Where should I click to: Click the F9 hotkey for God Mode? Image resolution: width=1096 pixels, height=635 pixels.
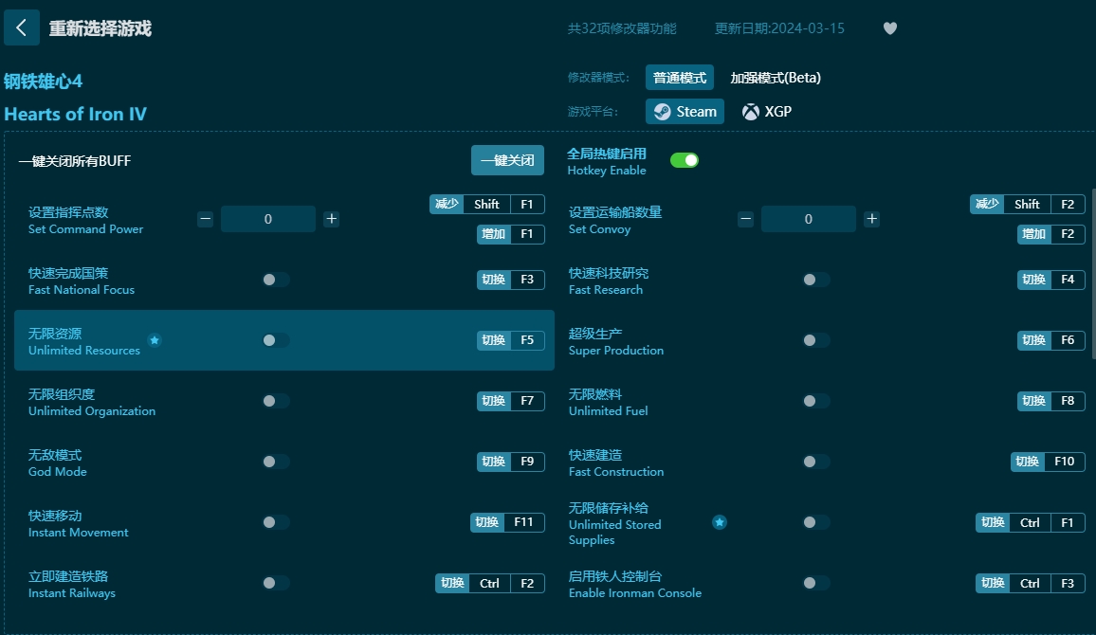coord(510,462)
